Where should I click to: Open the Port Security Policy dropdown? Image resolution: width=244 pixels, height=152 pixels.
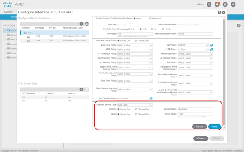pos(151,63)
